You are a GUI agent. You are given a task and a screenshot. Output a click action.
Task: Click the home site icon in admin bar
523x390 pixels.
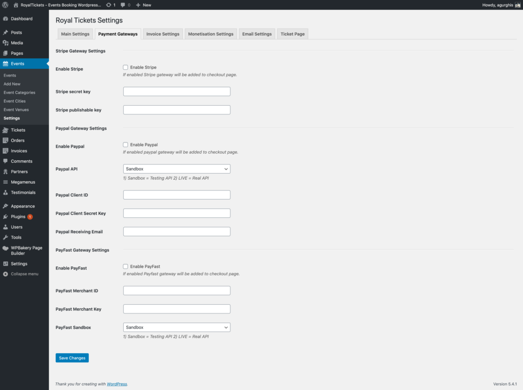(x=16, y=5)
